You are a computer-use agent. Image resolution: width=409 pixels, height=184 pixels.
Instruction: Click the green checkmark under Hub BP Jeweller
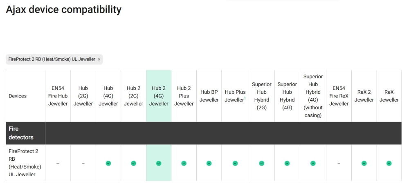pyautogui.click(x=209, y=163)
